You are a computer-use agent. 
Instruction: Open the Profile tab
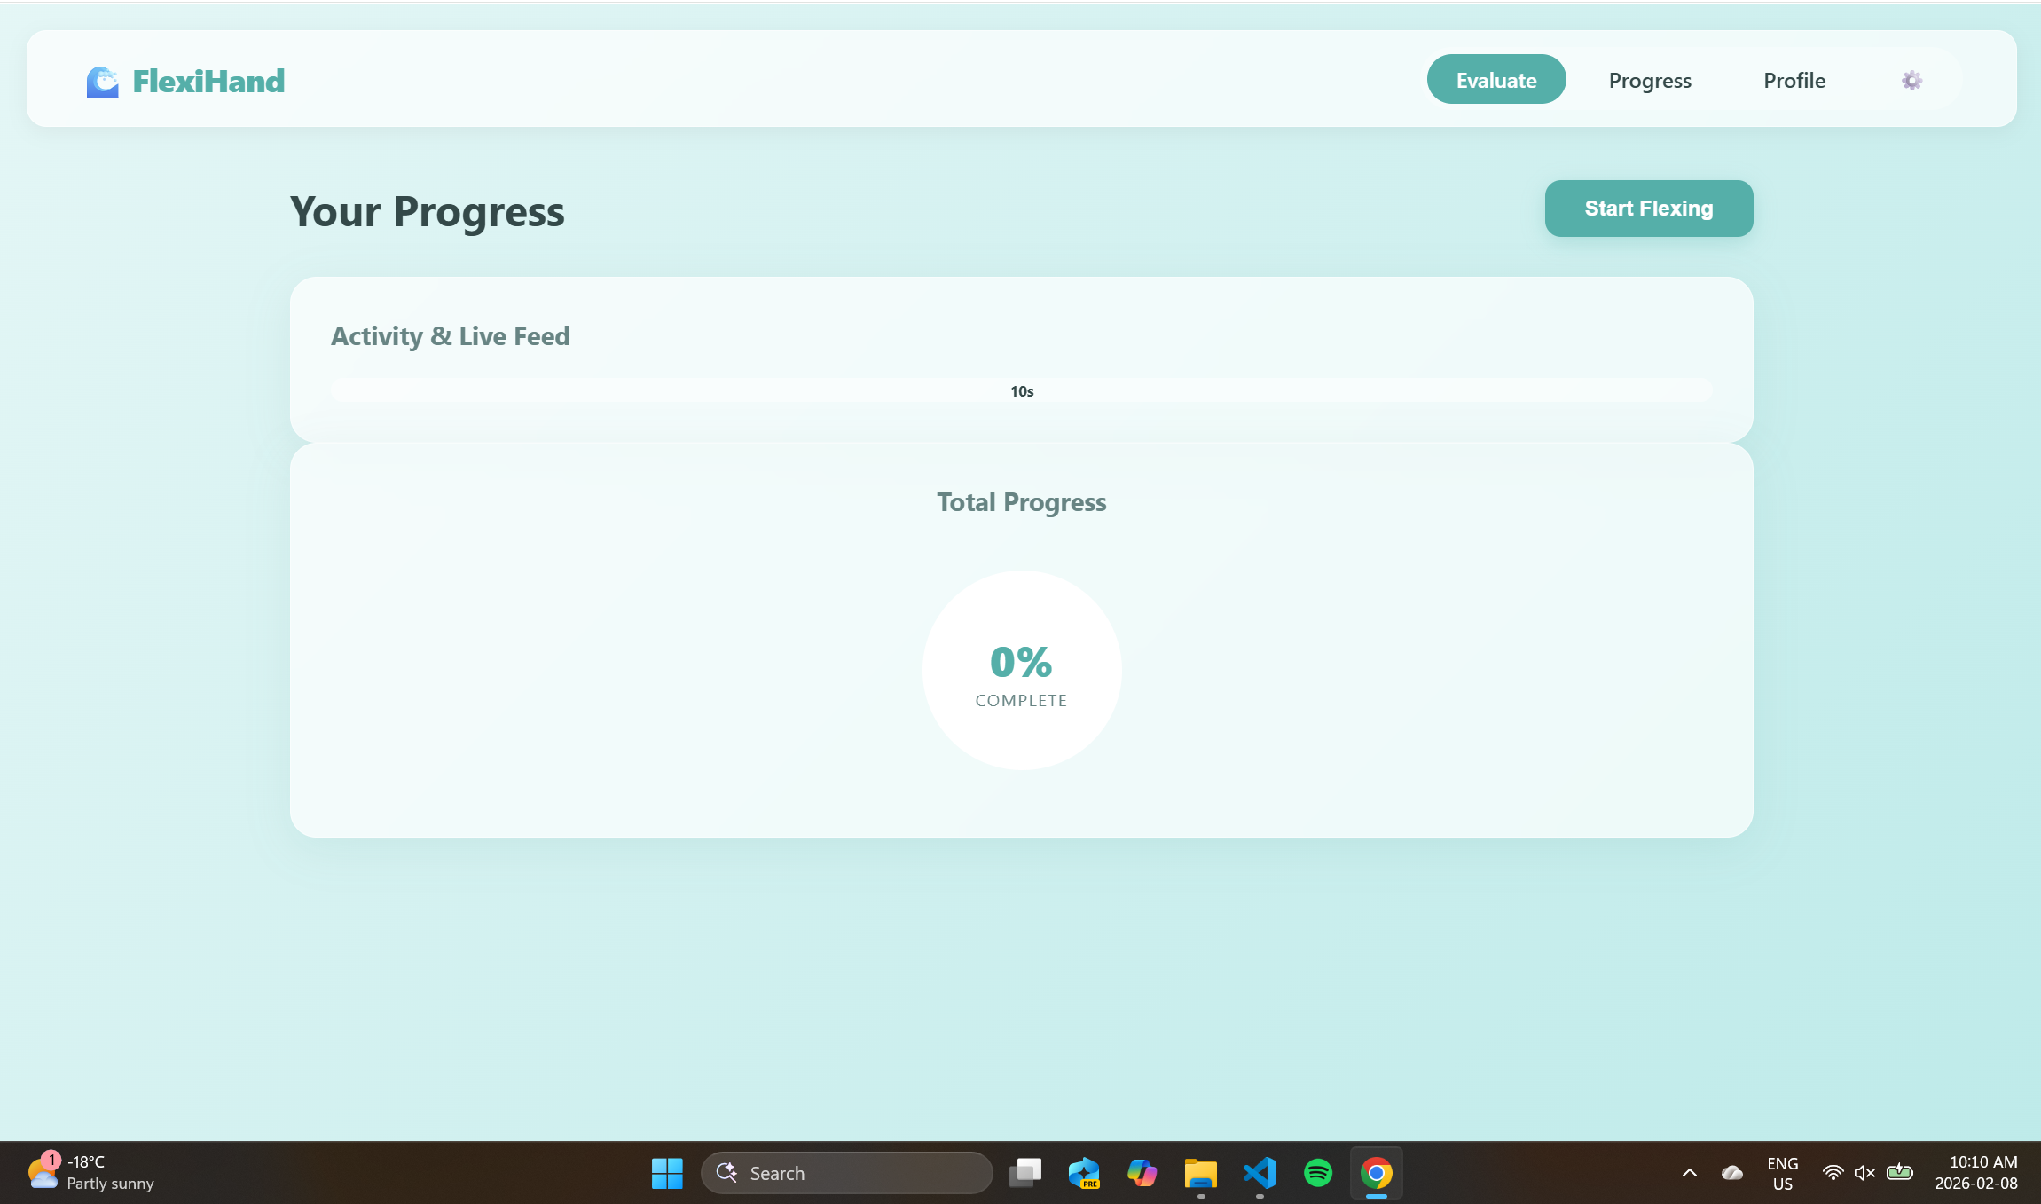[1794, 80]
